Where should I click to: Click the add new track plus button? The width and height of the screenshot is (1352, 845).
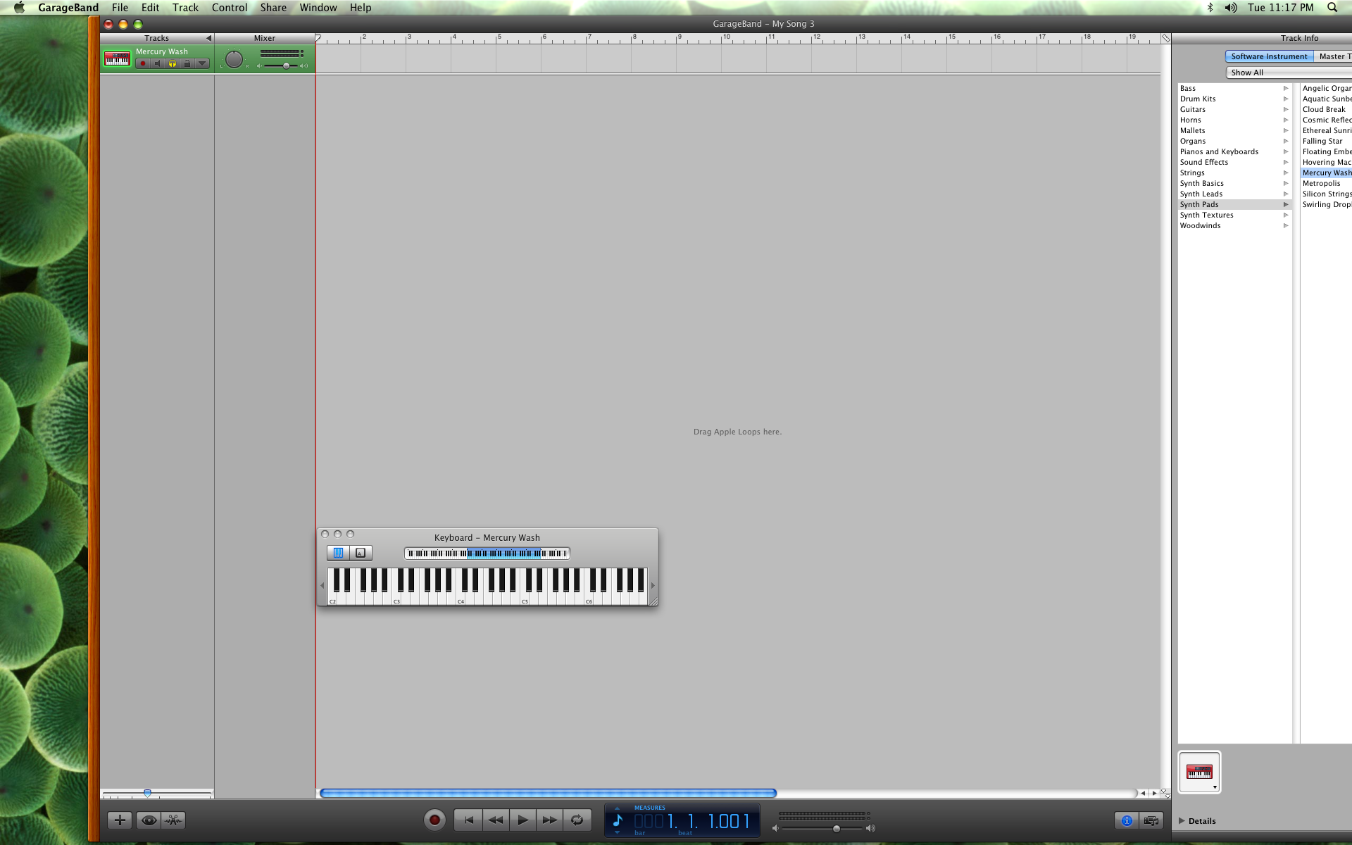120,820
